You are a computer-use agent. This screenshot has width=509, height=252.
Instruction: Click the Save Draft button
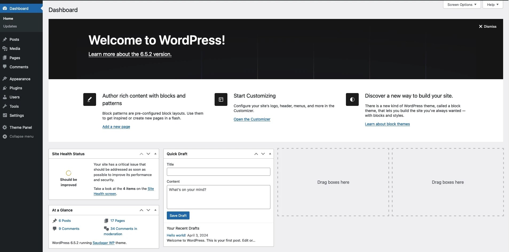point(178,215)
